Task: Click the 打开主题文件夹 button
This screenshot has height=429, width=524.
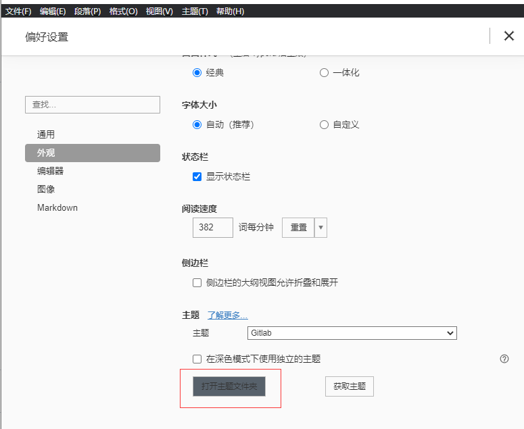Action: pyautogui.click(x=229, y=386)
